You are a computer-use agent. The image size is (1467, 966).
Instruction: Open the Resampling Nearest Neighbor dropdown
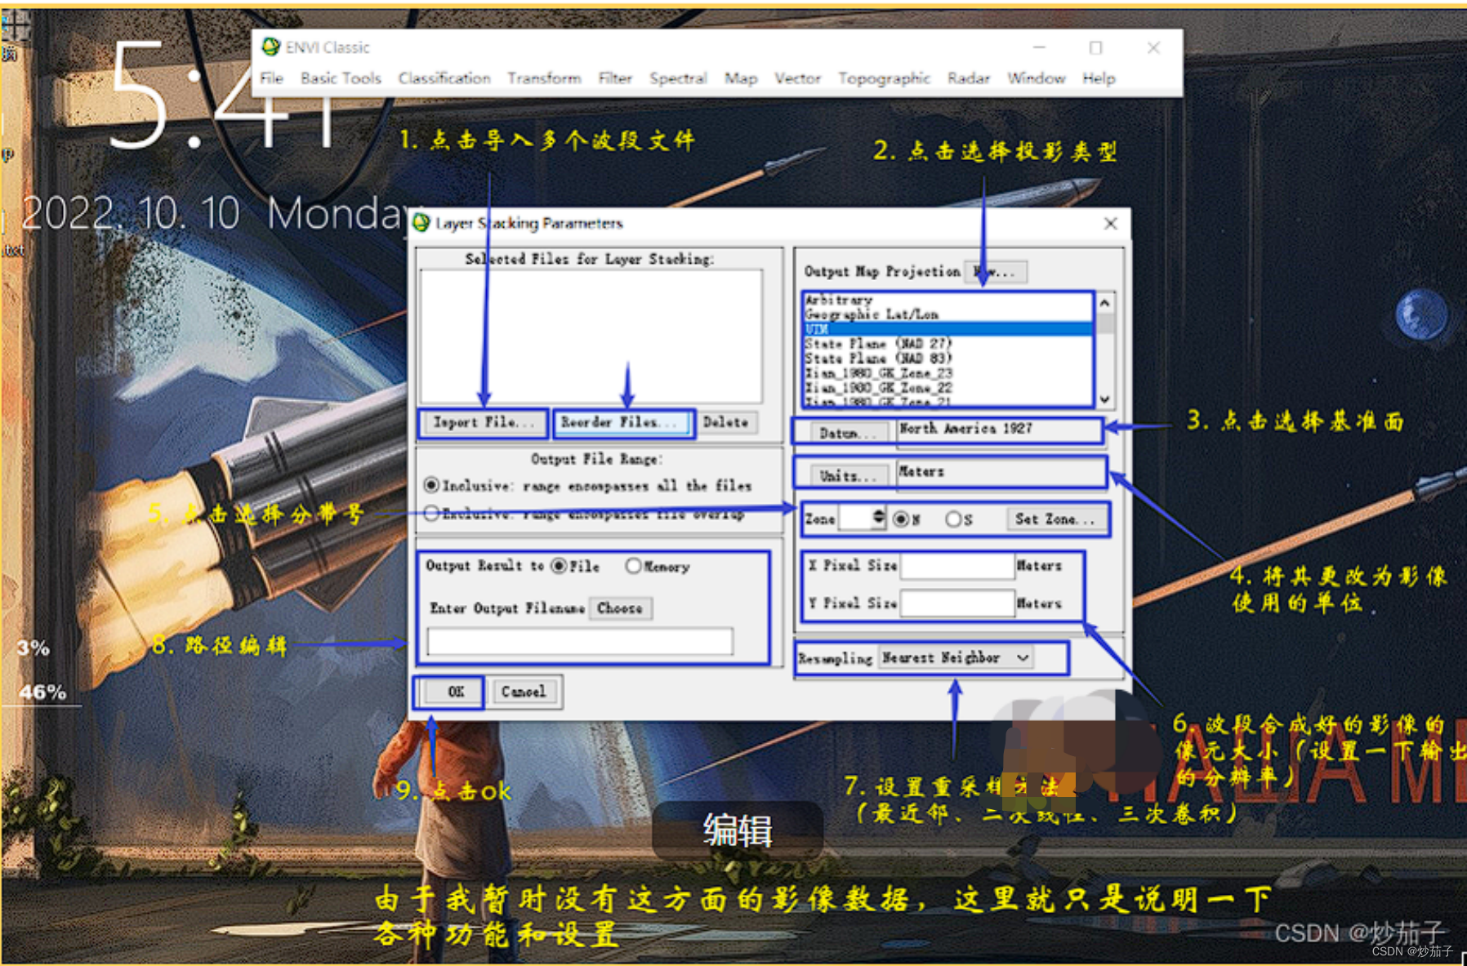(x=956, y=657)
